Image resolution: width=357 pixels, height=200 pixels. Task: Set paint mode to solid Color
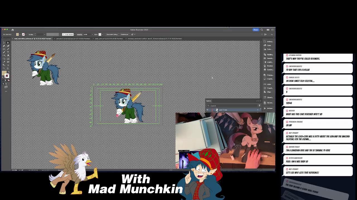pyautogui.click(x=3, y=80)
